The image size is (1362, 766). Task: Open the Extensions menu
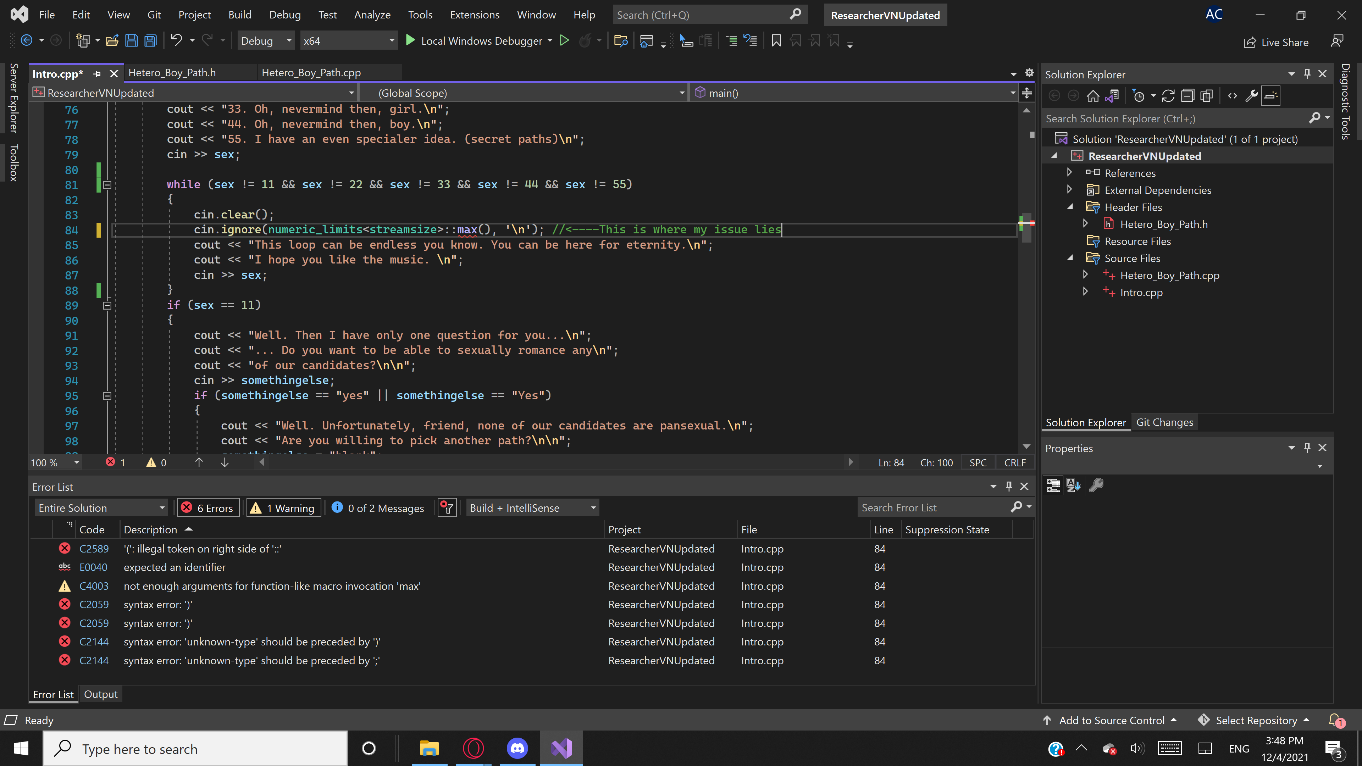(x=474, y=15)
